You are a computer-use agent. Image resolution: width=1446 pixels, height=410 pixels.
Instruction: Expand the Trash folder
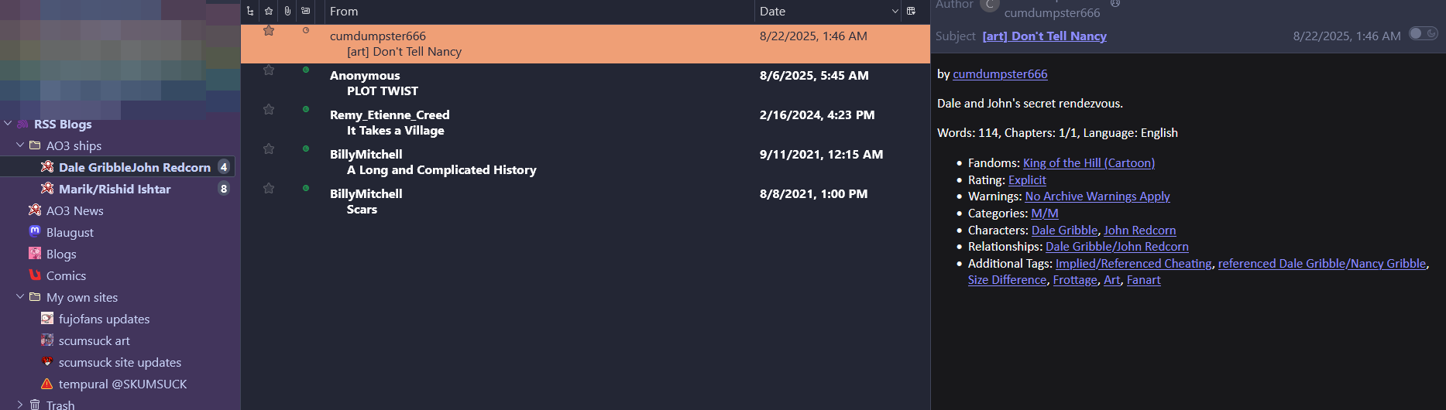pos(20,405)
